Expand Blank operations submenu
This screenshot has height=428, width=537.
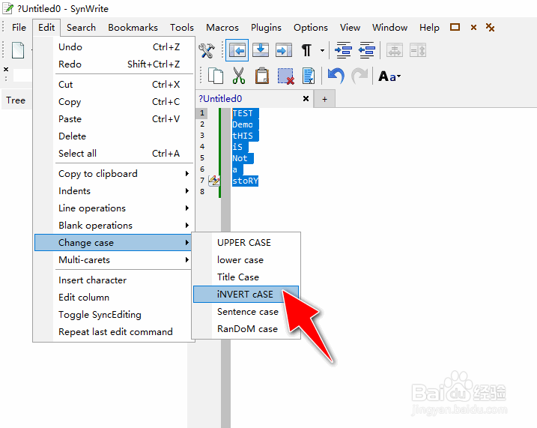114,225
